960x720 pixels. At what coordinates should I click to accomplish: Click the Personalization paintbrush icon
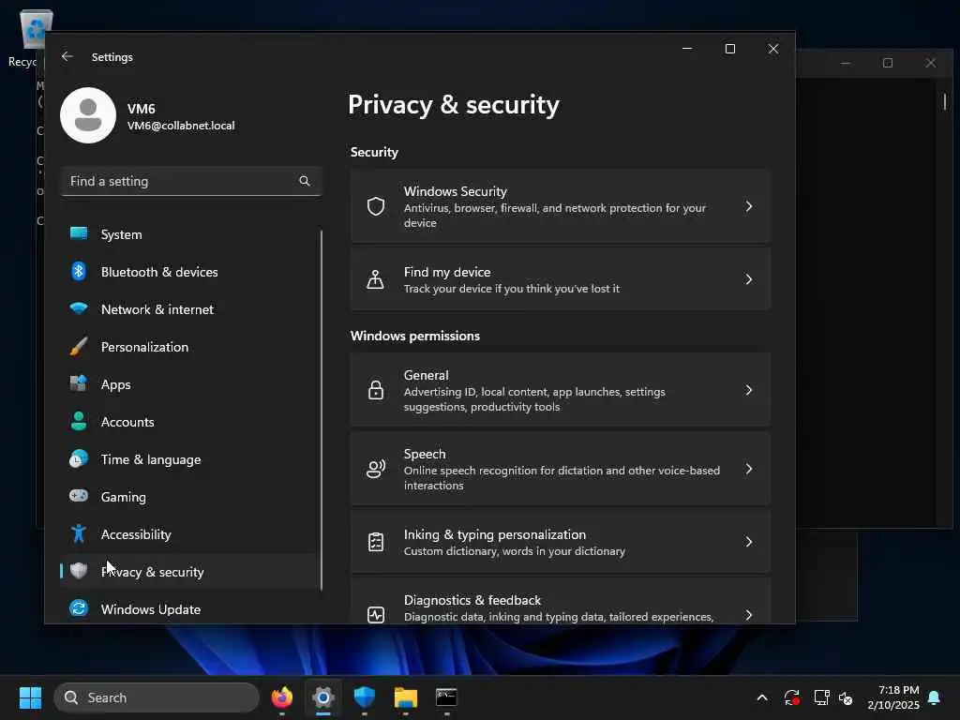tap(79, 347)
